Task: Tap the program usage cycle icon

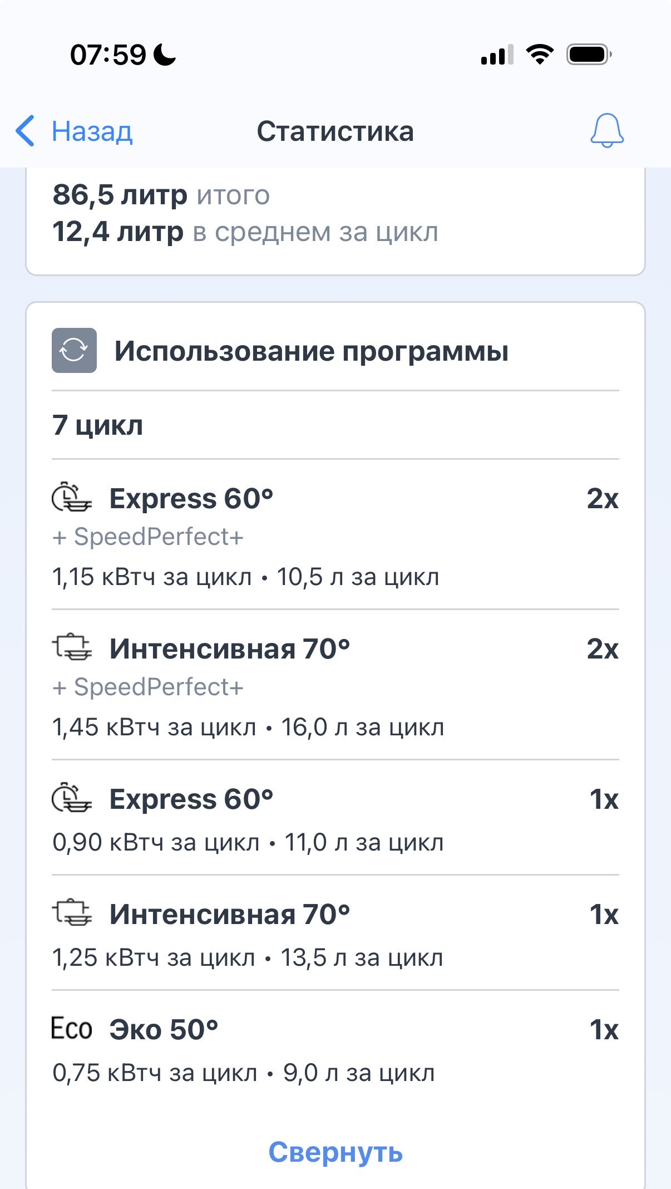Action: (74, 350)
